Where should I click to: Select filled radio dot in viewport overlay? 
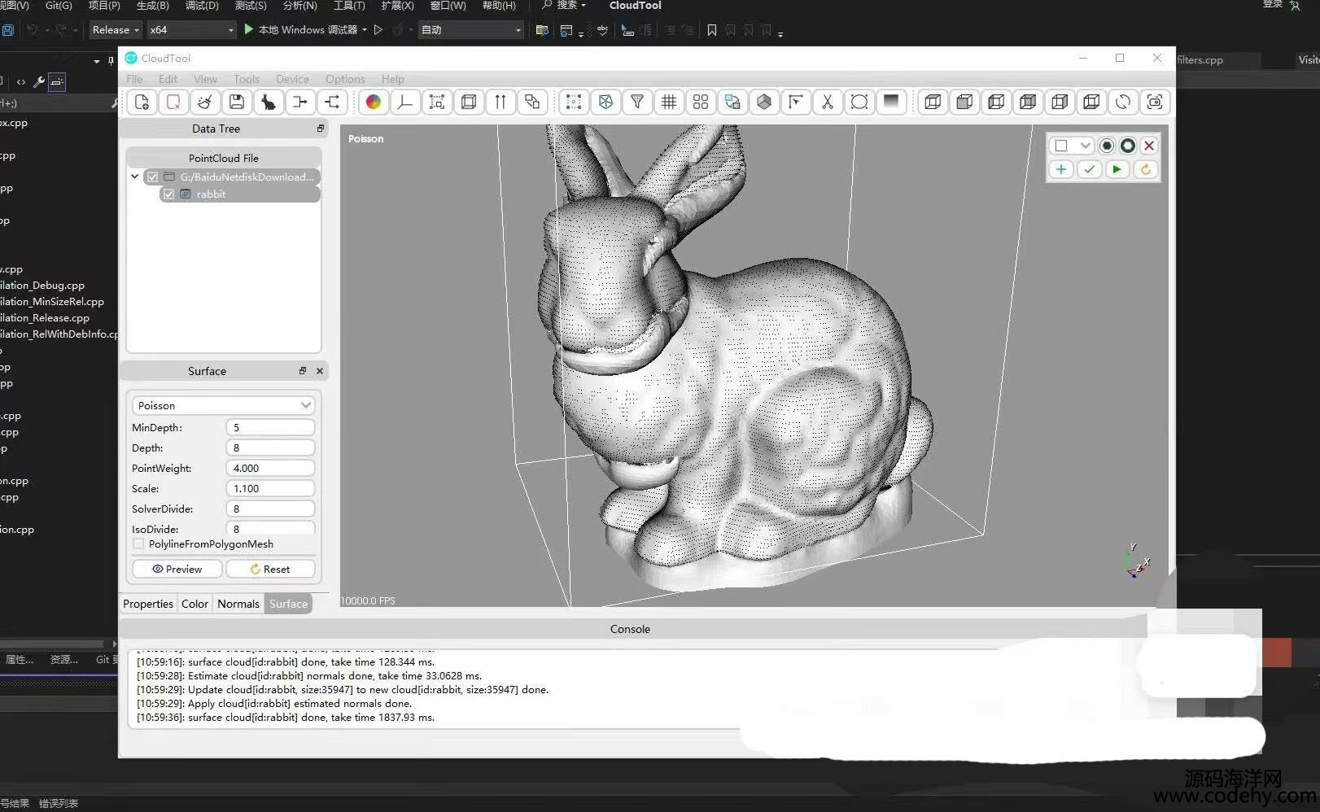click(1107, 146)
